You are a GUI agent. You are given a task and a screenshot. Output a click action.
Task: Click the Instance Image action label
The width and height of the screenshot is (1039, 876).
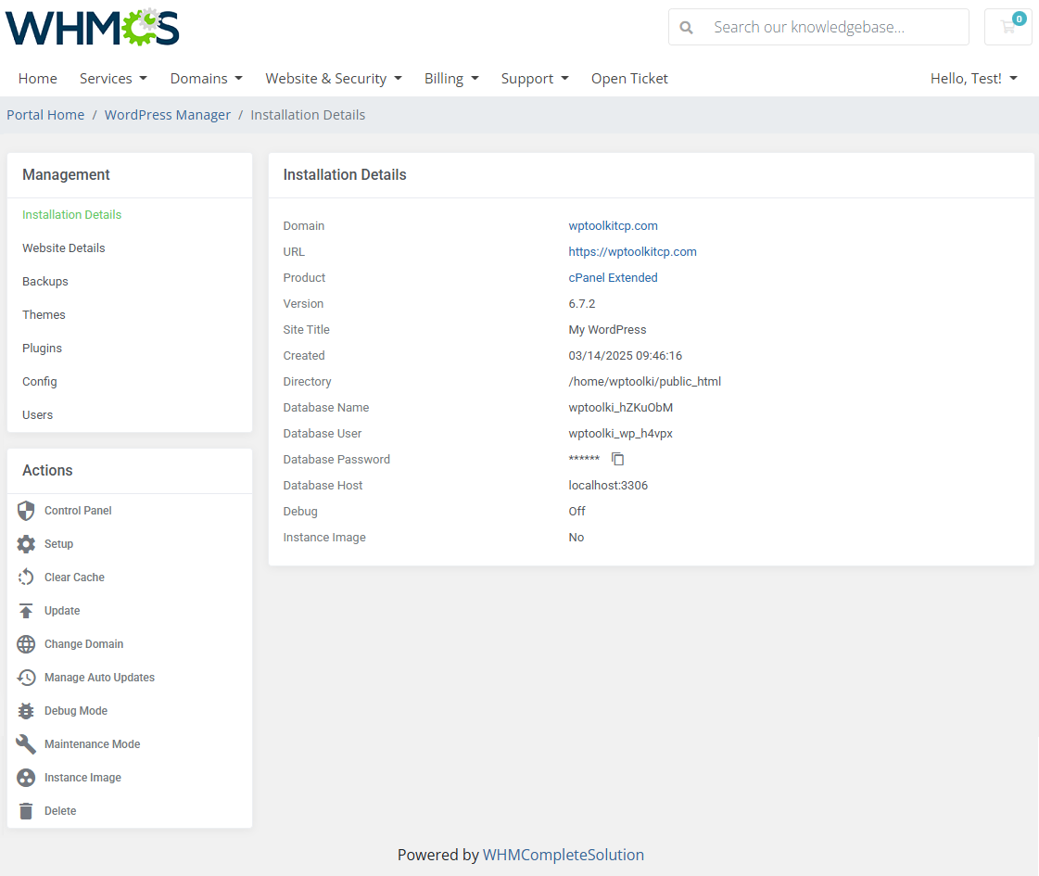point(82,778)
